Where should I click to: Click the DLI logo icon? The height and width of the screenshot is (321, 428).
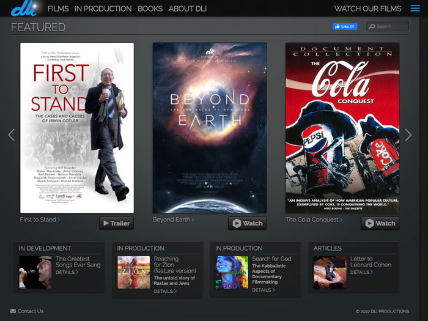coord(23,9)
